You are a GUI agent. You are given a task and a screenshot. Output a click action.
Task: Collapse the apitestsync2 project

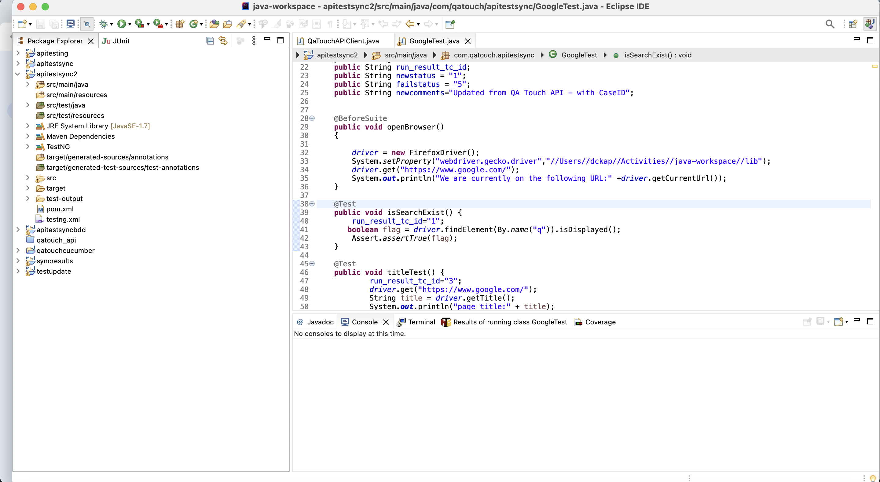18,74
